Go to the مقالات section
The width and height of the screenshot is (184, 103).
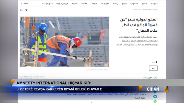click(x=84, y=4)
